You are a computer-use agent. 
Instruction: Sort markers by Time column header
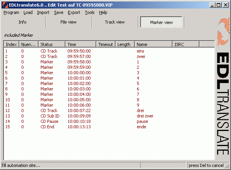point(80,44)
